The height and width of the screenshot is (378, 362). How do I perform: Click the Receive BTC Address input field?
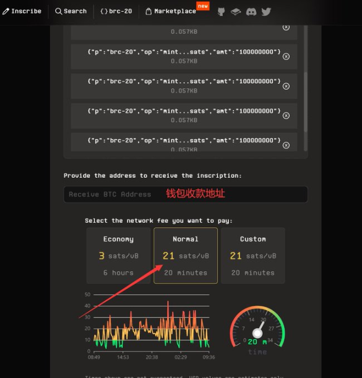(x=186, y=195)
